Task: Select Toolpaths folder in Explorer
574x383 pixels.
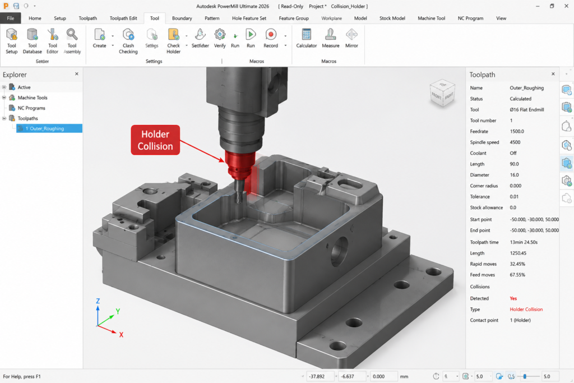Action: (x=28, y=118)
